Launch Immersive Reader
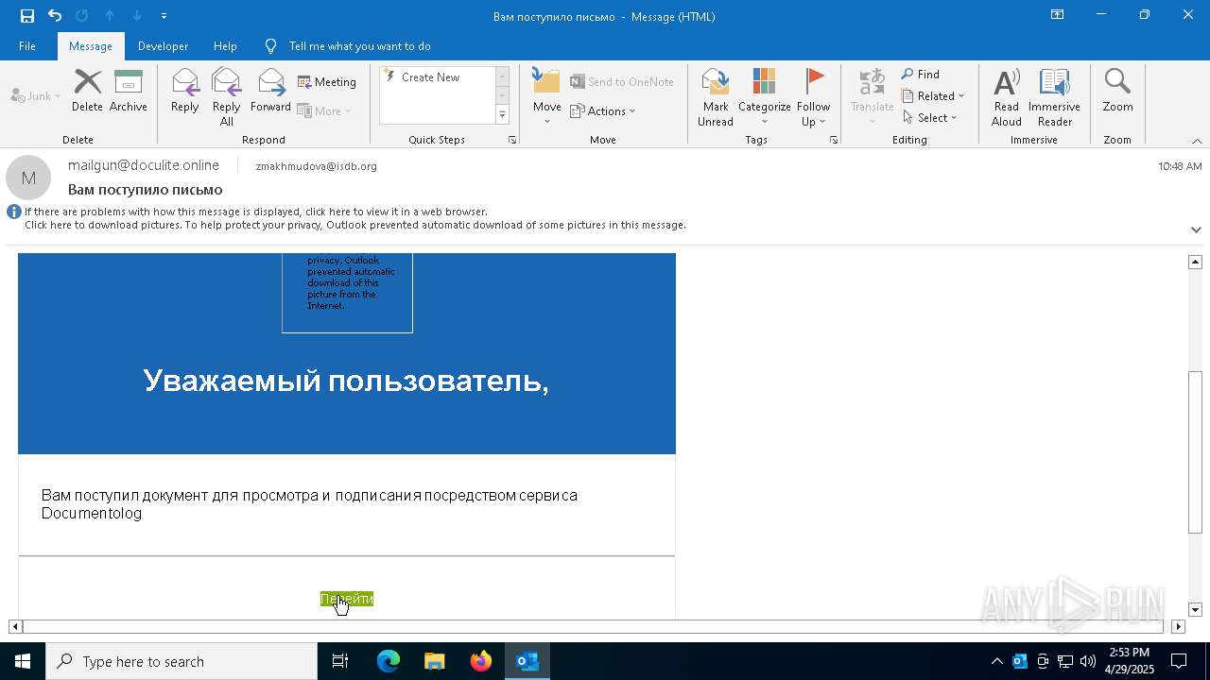 1054,97
